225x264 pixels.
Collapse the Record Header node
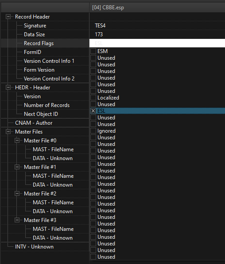[8, 17]
